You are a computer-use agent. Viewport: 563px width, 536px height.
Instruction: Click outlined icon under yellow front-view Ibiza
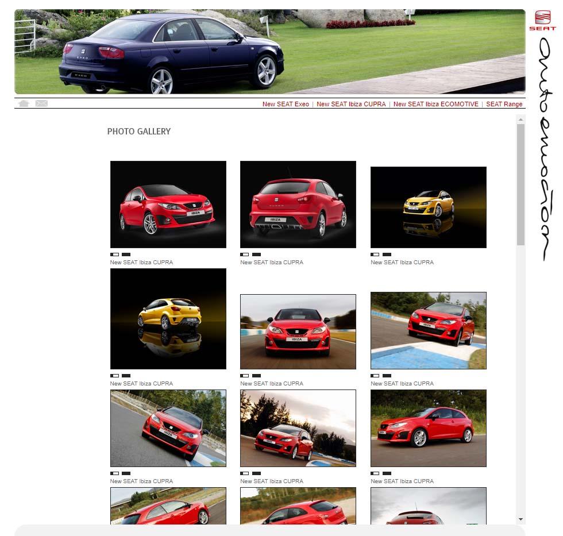(375, 254)
